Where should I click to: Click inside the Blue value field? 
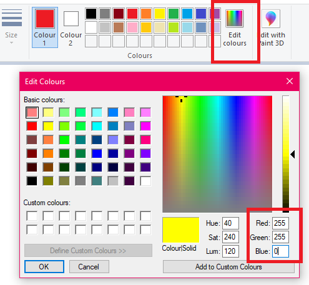point(280,251)
